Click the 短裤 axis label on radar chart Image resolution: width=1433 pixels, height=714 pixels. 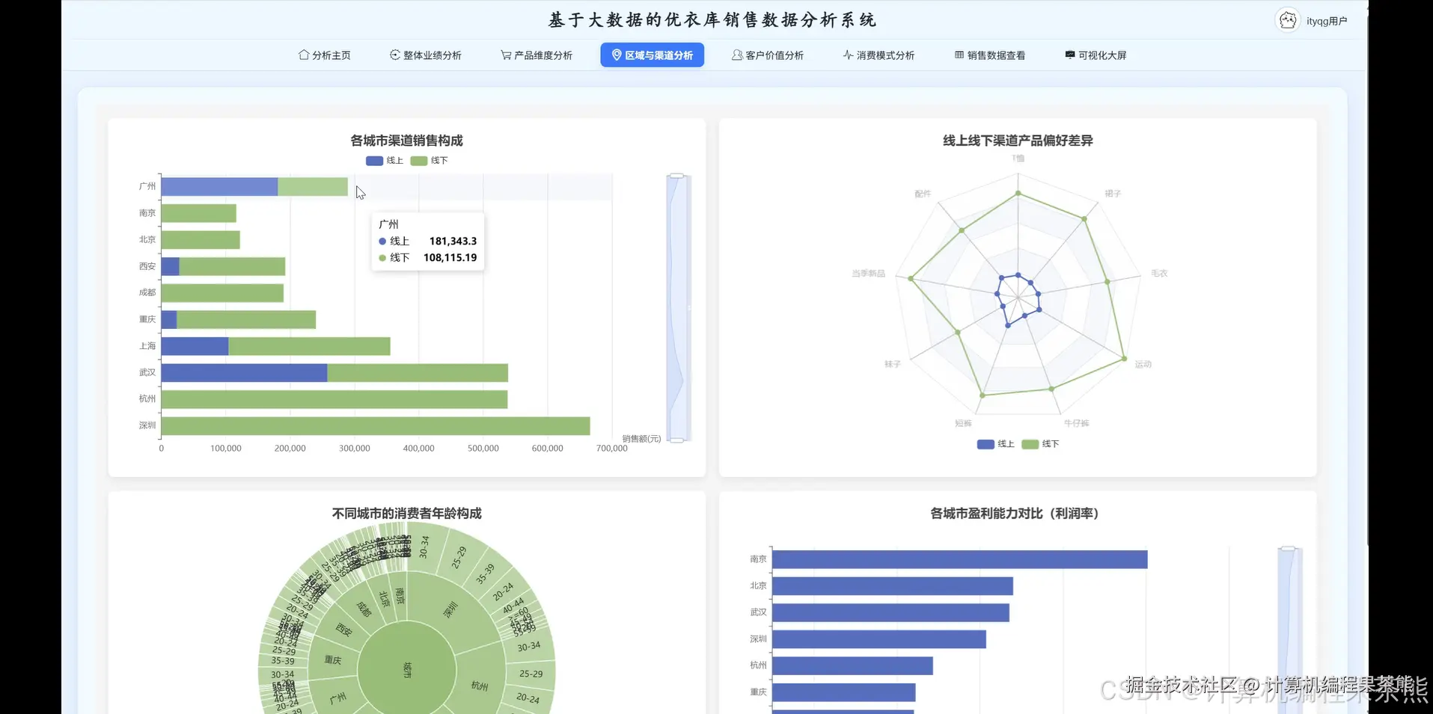pyautogui.click(x=963, y=423)
